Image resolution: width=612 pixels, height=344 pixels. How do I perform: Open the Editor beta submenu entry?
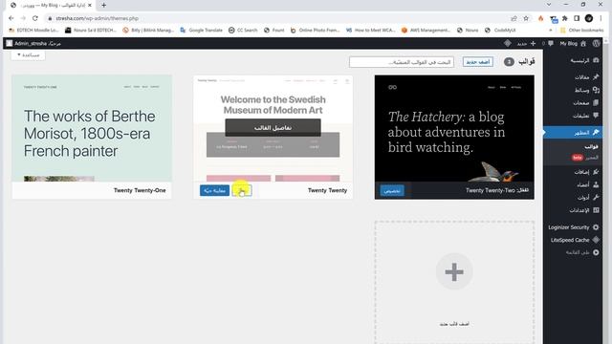point(585,157)
